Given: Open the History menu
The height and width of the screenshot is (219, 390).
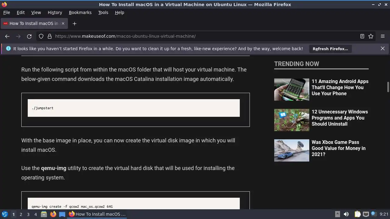Looking at the screenshot, I should click(55, 12).
